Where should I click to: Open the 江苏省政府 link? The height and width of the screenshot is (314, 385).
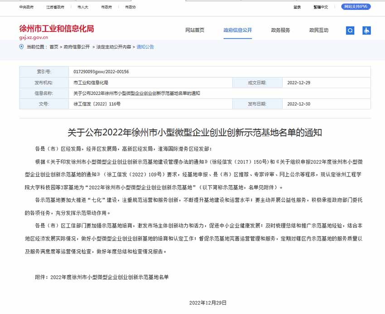click(55, 7)
